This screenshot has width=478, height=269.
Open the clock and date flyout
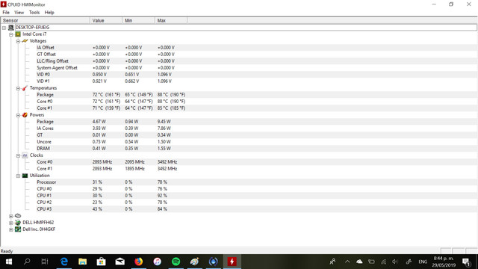[444, 262]
